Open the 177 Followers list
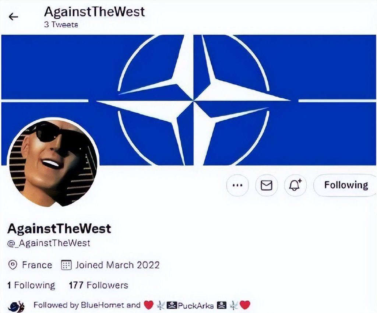This screenshot has width=377, height=313. click(98, 285)
